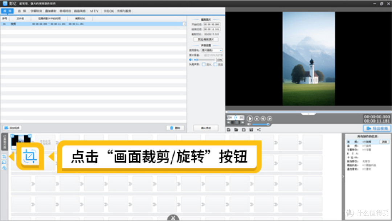This screenshot has width=392, height=221.
Task: Click the 添加视频 button
Action: click(12, 128)
